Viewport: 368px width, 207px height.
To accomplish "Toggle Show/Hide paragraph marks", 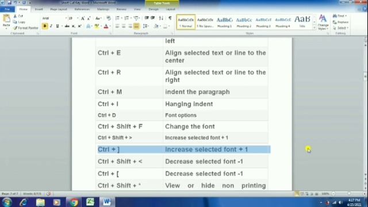I will click(x=170, y=18).
